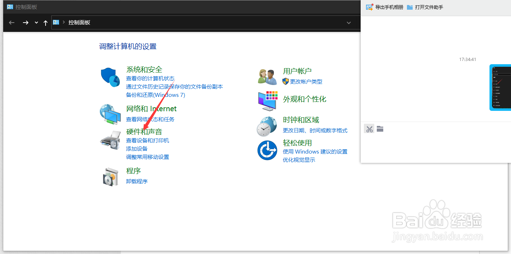Expand the breadcrumb chevron before 控制面板
Image resolution: width=511 pixels, height=254 pixels.
pos(64,22)
